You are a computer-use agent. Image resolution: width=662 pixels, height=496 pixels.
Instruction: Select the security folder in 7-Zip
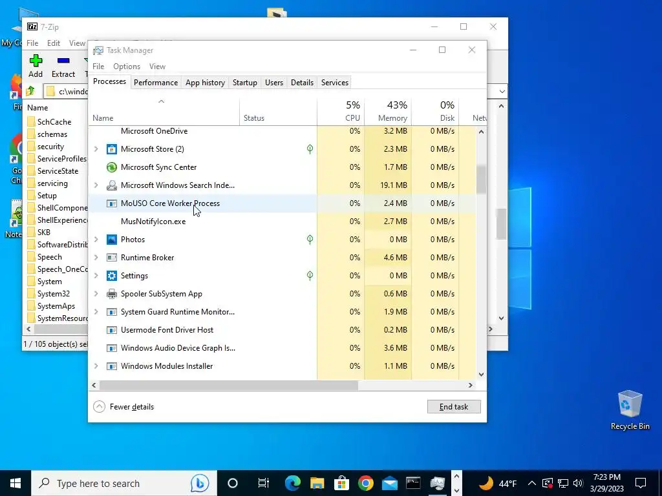[x=50, y=147]
